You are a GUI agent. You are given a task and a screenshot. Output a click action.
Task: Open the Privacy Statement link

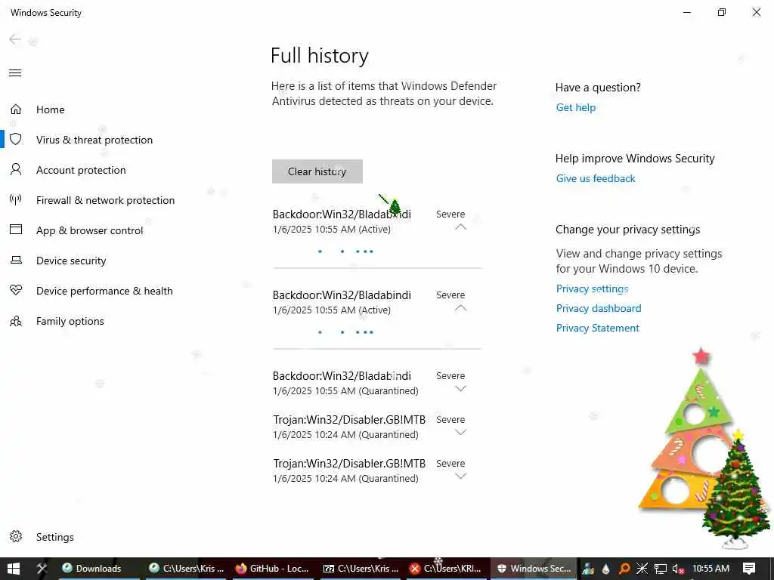pyautogui.click(x=597, y=328)
